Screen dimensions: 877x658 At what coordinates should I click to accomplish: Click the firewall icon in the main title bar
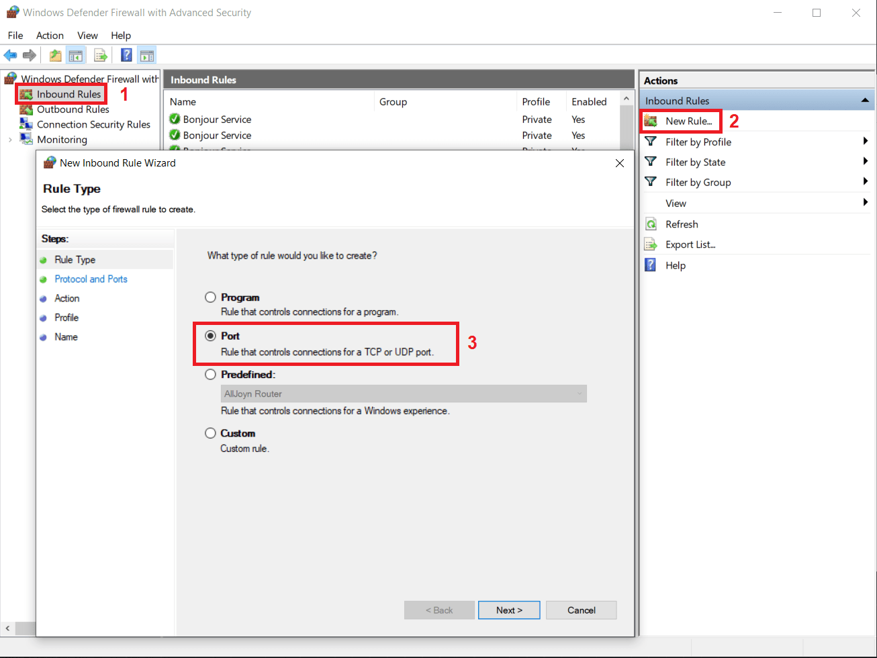(12, 12)
